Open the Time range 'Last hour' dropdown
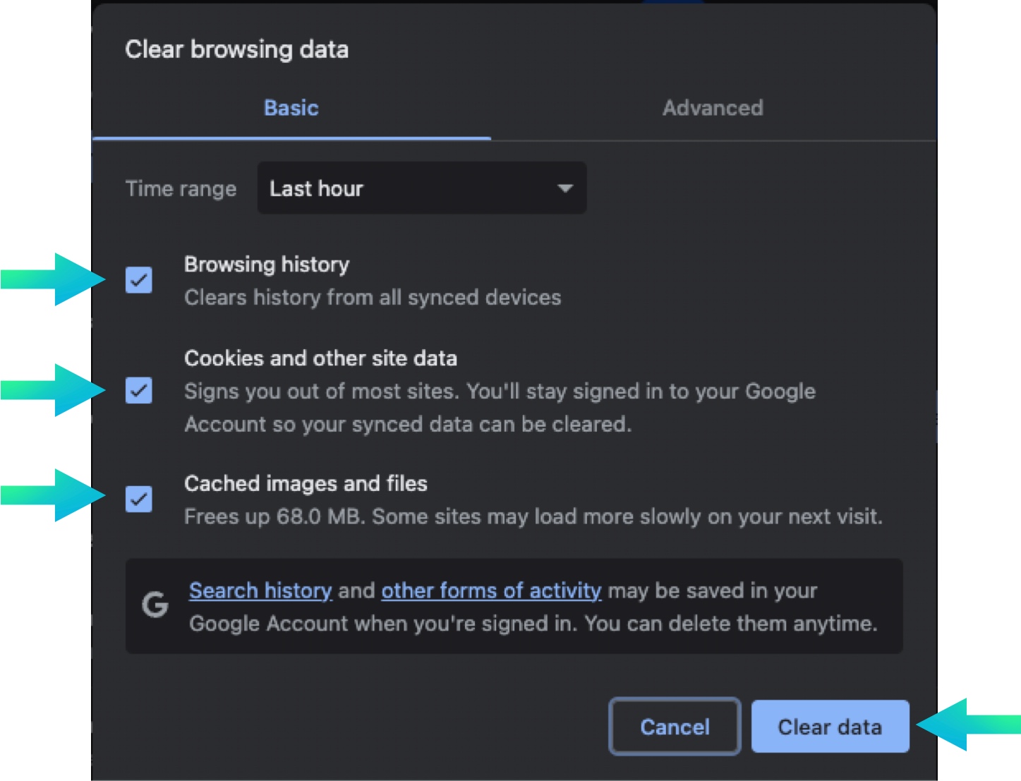 point(421,188)
